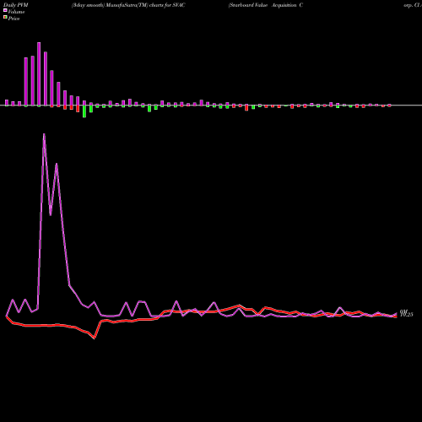Click the '(3day smooth) MunafaSutra(TM) charts for SVAC' heading

[128, 5]
